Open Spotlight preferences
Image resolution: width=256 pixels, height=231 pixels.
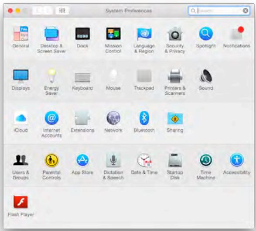(x=206, y=34)
